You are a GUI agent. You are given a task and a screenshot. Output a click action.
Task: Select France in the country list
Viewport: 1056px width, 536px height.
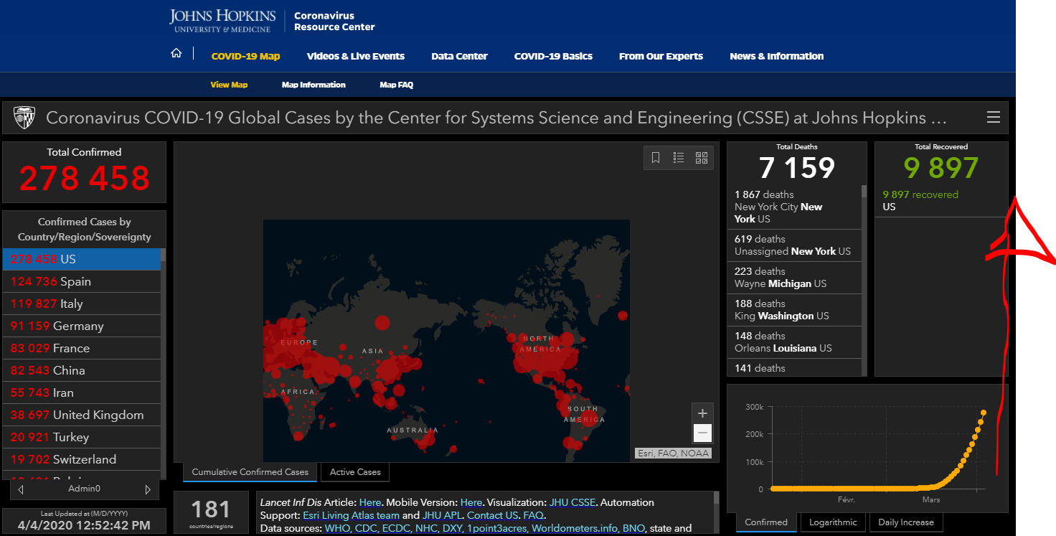click(81, 348)
